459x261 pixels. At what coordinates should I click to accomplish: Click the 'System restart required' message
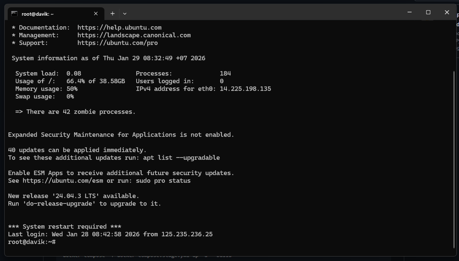coord(64,227)
